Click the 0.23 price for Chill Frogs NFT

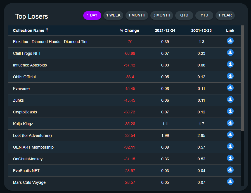pos(201,53)
